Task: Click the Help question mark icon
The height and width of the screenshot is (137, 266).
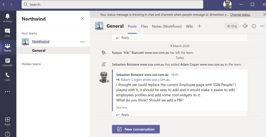Action: tap(8, 134)
